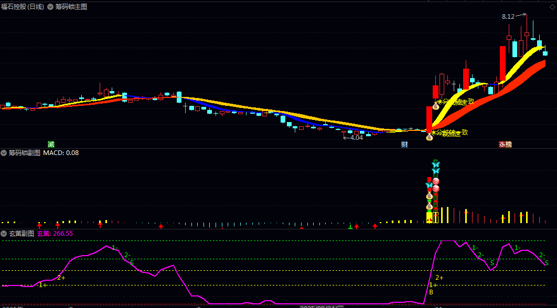Click the first red arrow on MACD baseline
This screenshot has height=308, width=557.
point(39,225)
